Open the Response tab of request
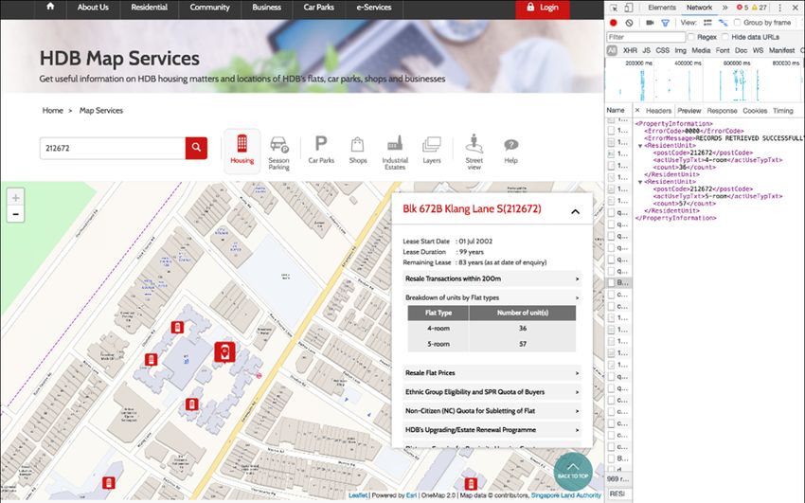The width and height of the screenshot is (805, 503). pyautogui.click(x=722, y=110)
